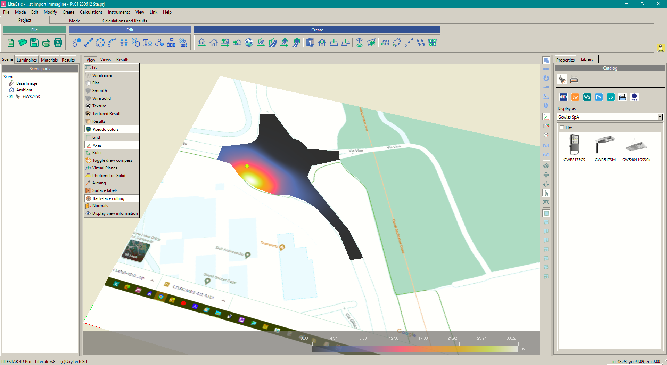Open the 4D catalog source icon
This screenshot has height=365, width=667.
pyautogui.click(x=563, y=97)
